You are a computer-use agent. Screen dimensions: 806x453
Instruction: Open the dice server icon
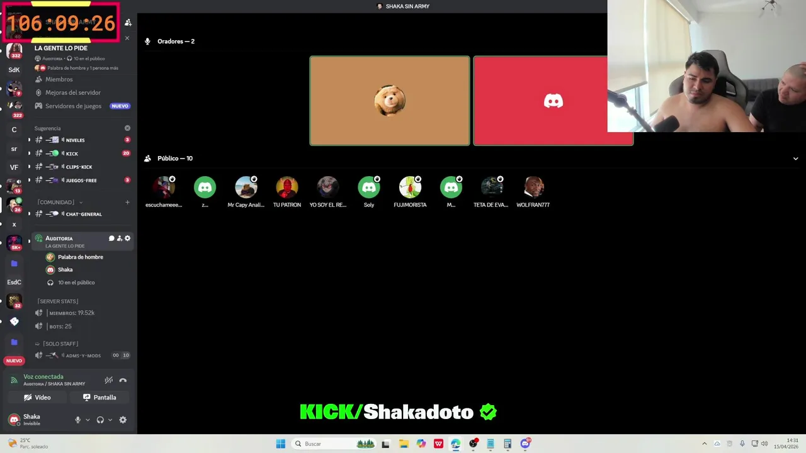pos(14,322)
